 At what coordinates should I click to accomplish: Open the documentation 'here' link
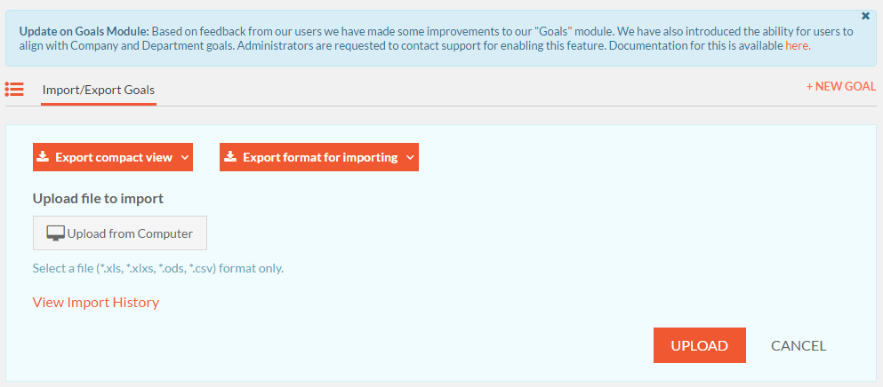click(798, 46)
